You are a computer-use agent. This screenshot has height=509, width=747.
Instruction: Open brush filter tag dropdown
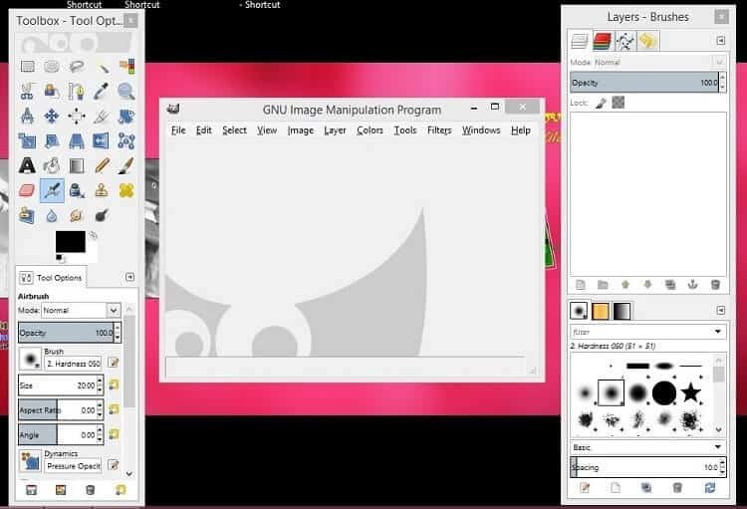coord(718,332)
